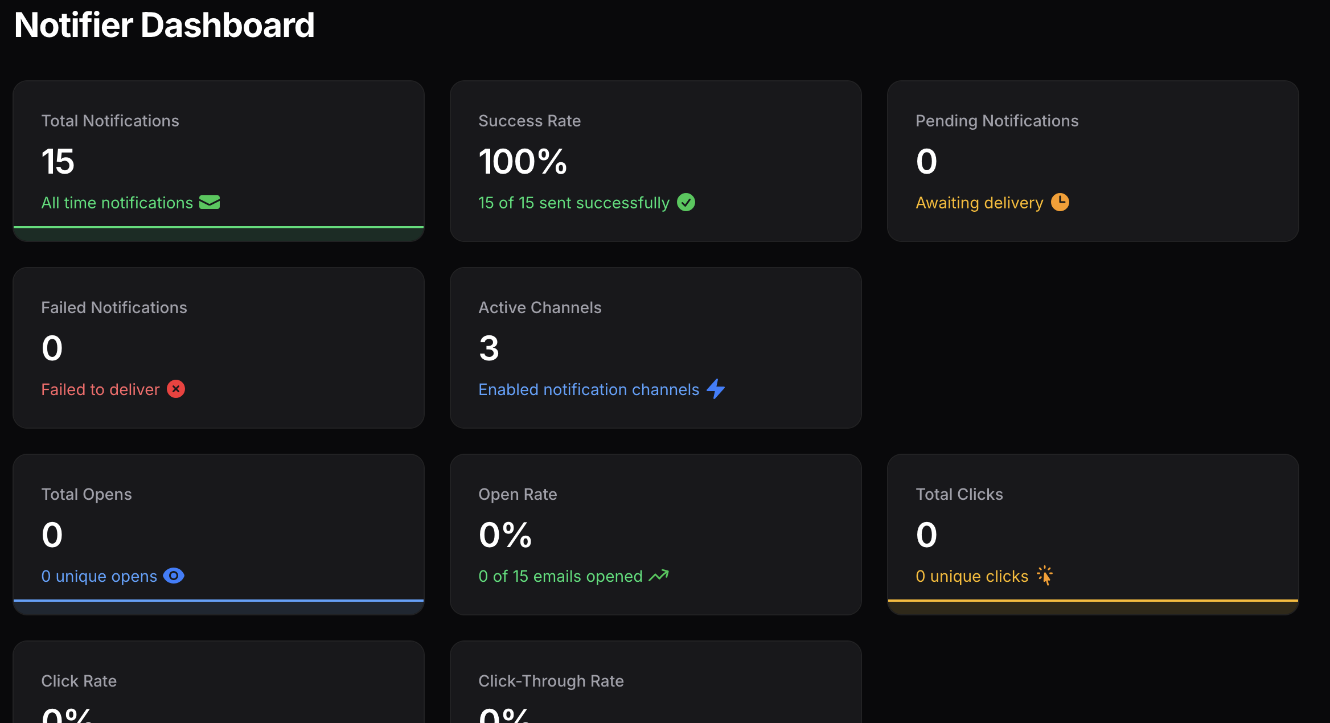Click "0 unique opens" text
This screenshot has width=1330, height=723.
99,576
